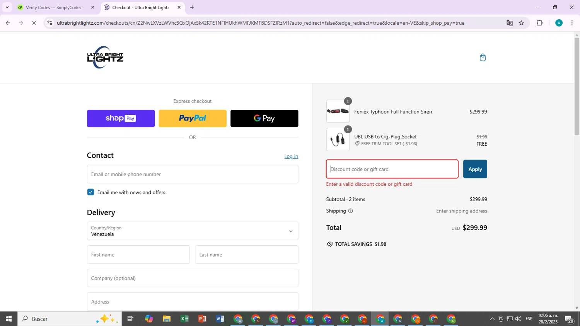Click the browser address bar URL
The image size is (580, 326).
pos(261,23)
